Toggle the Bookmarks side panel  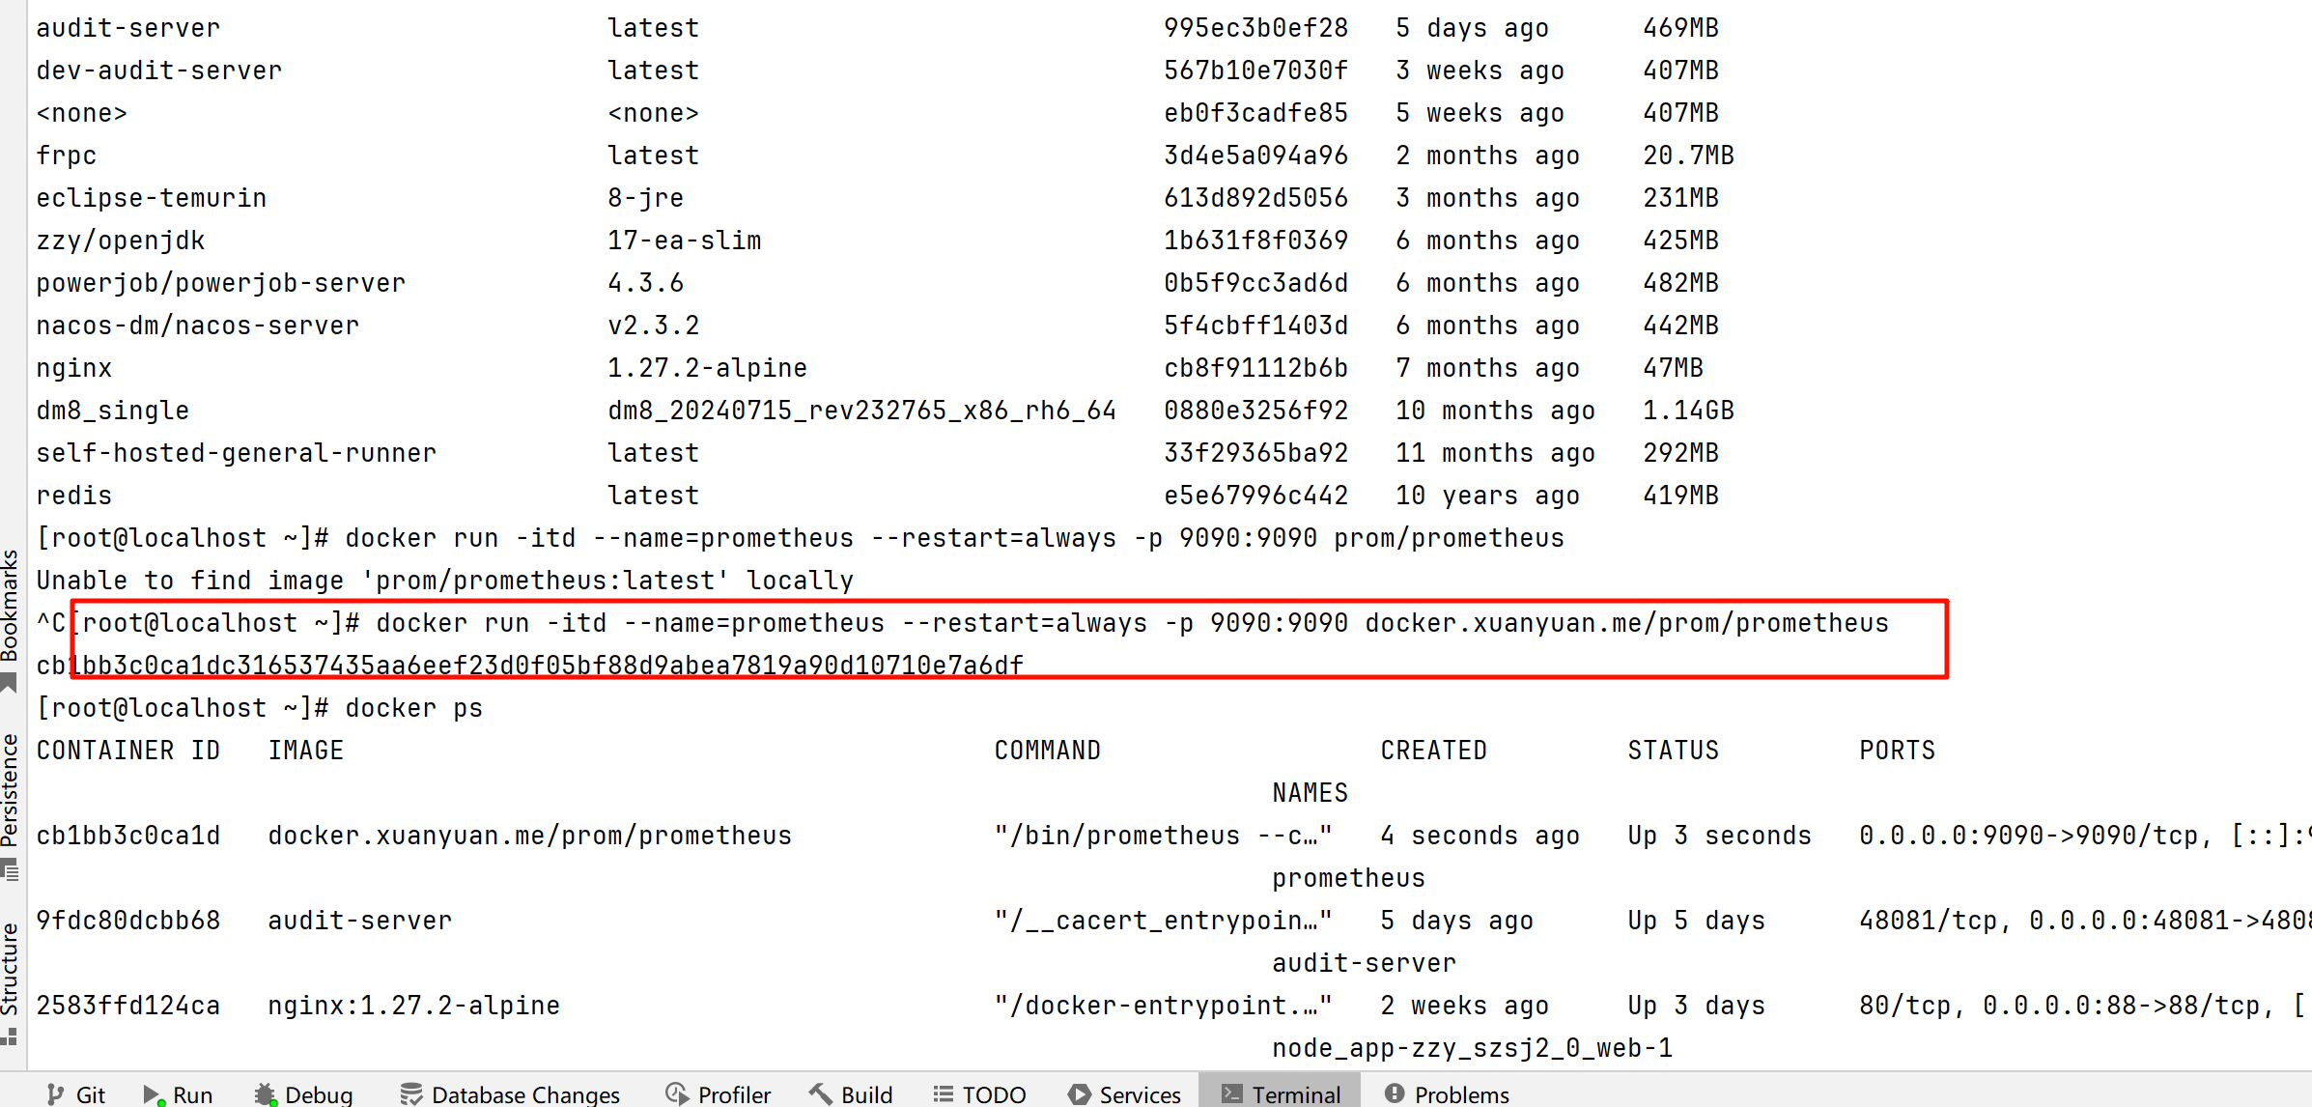click(x=10, y=605)
